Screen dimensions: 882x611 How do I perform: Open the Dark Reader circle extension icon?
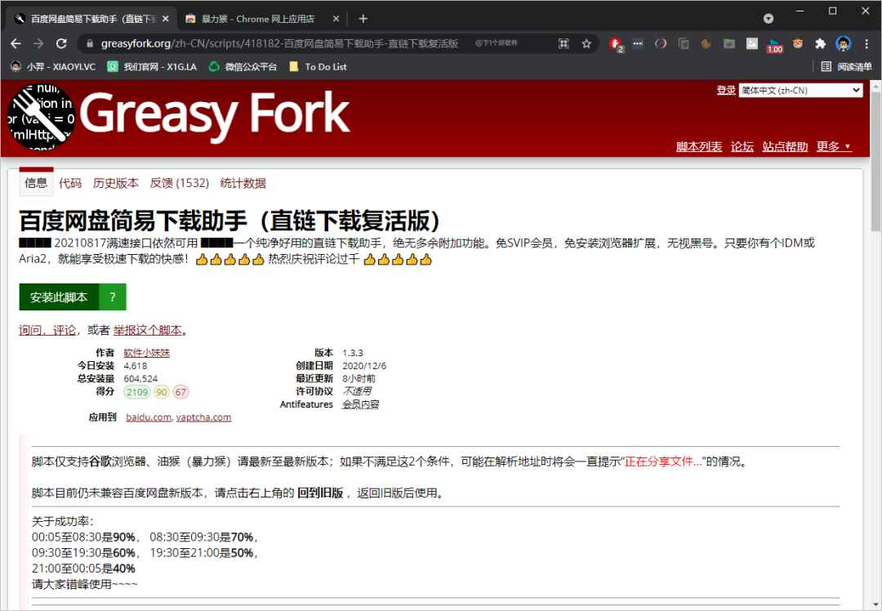coord(660,44)
